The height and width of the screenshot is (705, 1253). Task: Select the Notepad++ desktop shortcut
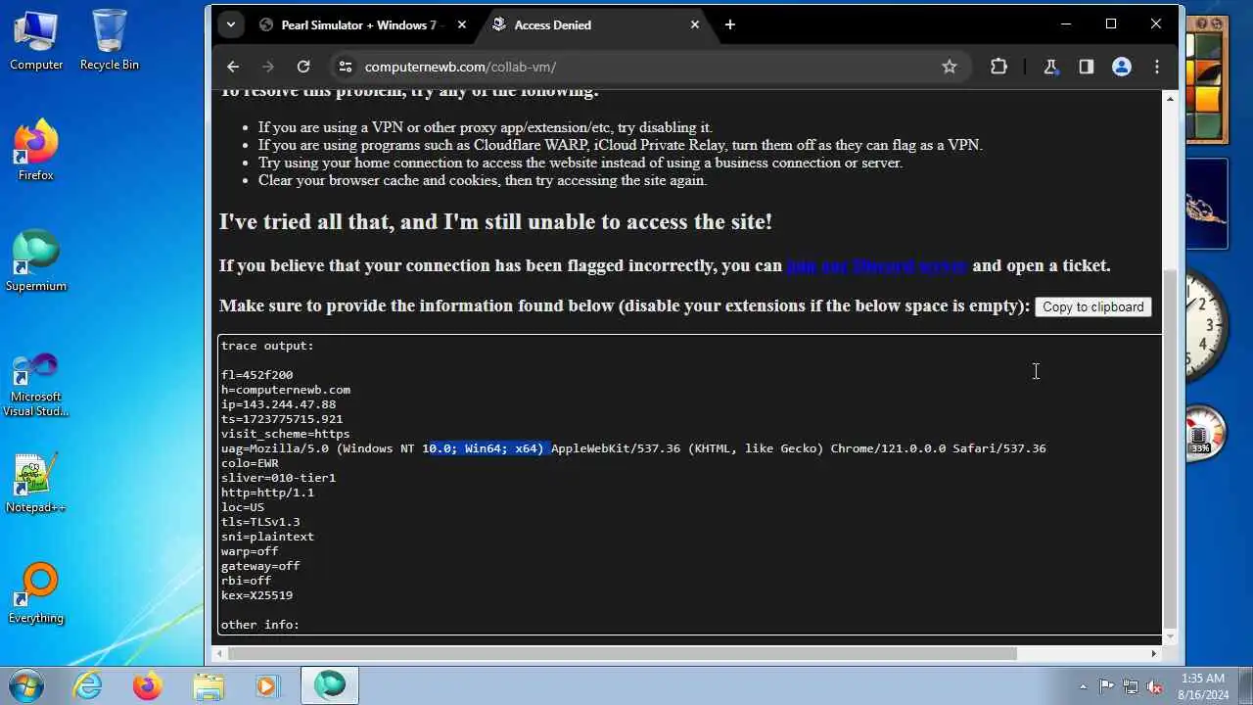[36, 484]
